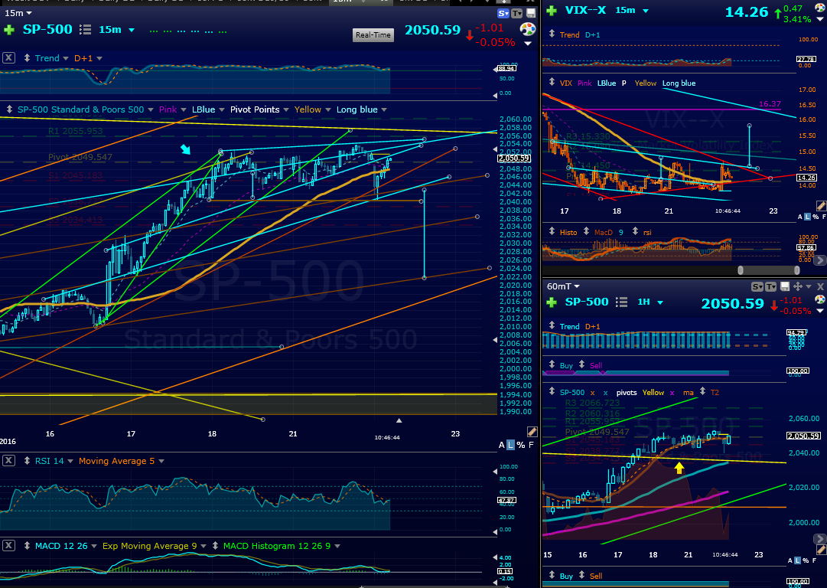The width and height of the screenshot is (827, 588).
Task: Open drawing ruler tool in the VIX--X chart
Action: point(821,205)
